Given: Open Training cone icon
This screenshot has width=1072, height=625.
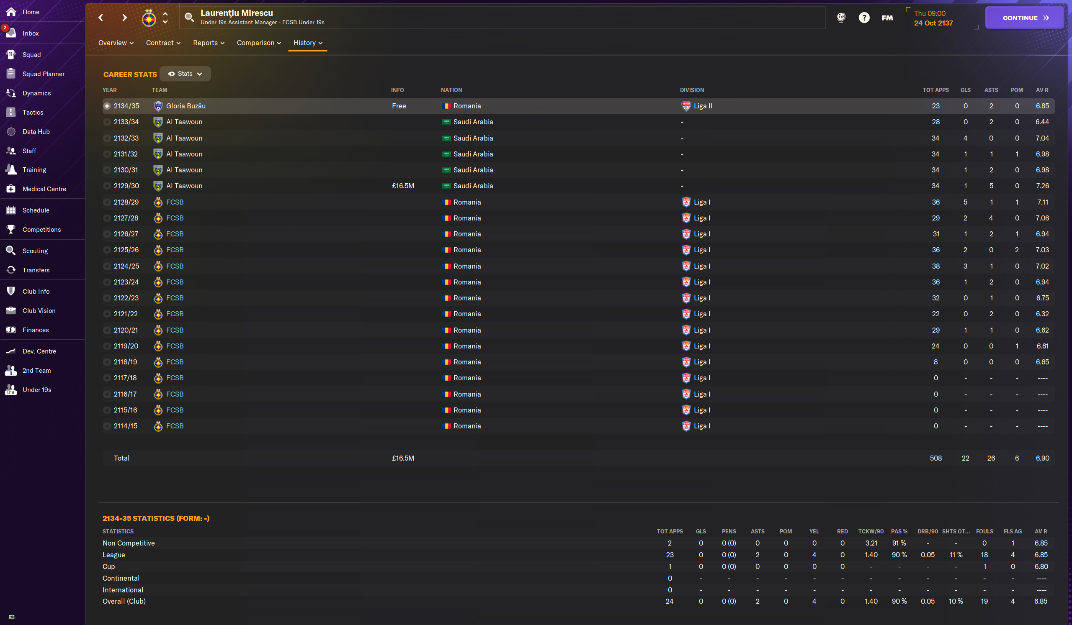Looking at the screenshot, I should click(x=11, y=169).
